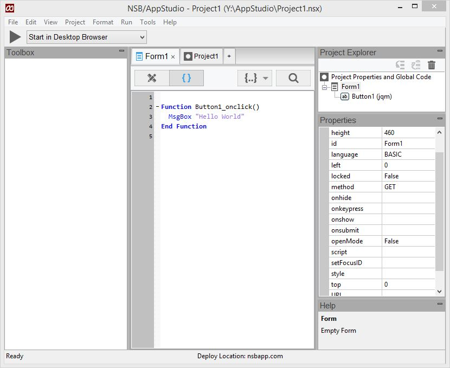This screenshot has height=368, width=450.
Task: Click the second grayed tree icon beside trash
Action: 415,65
